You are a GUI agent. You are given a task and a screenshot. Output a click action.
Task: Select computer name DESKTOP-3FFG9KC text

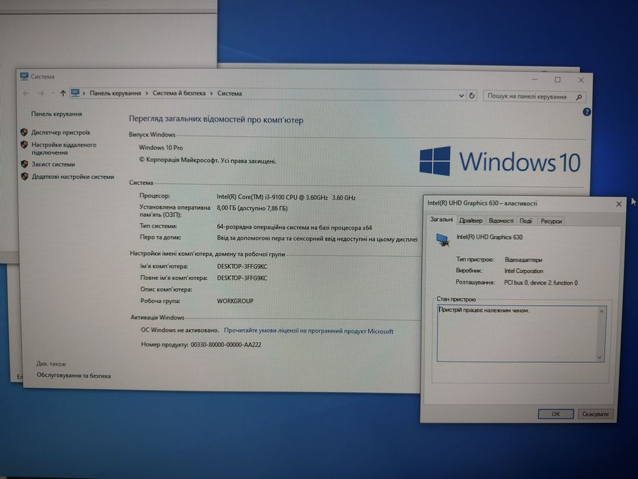[x=242, y=267]
